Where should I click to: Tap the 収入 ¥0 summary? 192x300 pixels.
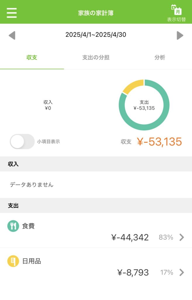tap(48, 105)
